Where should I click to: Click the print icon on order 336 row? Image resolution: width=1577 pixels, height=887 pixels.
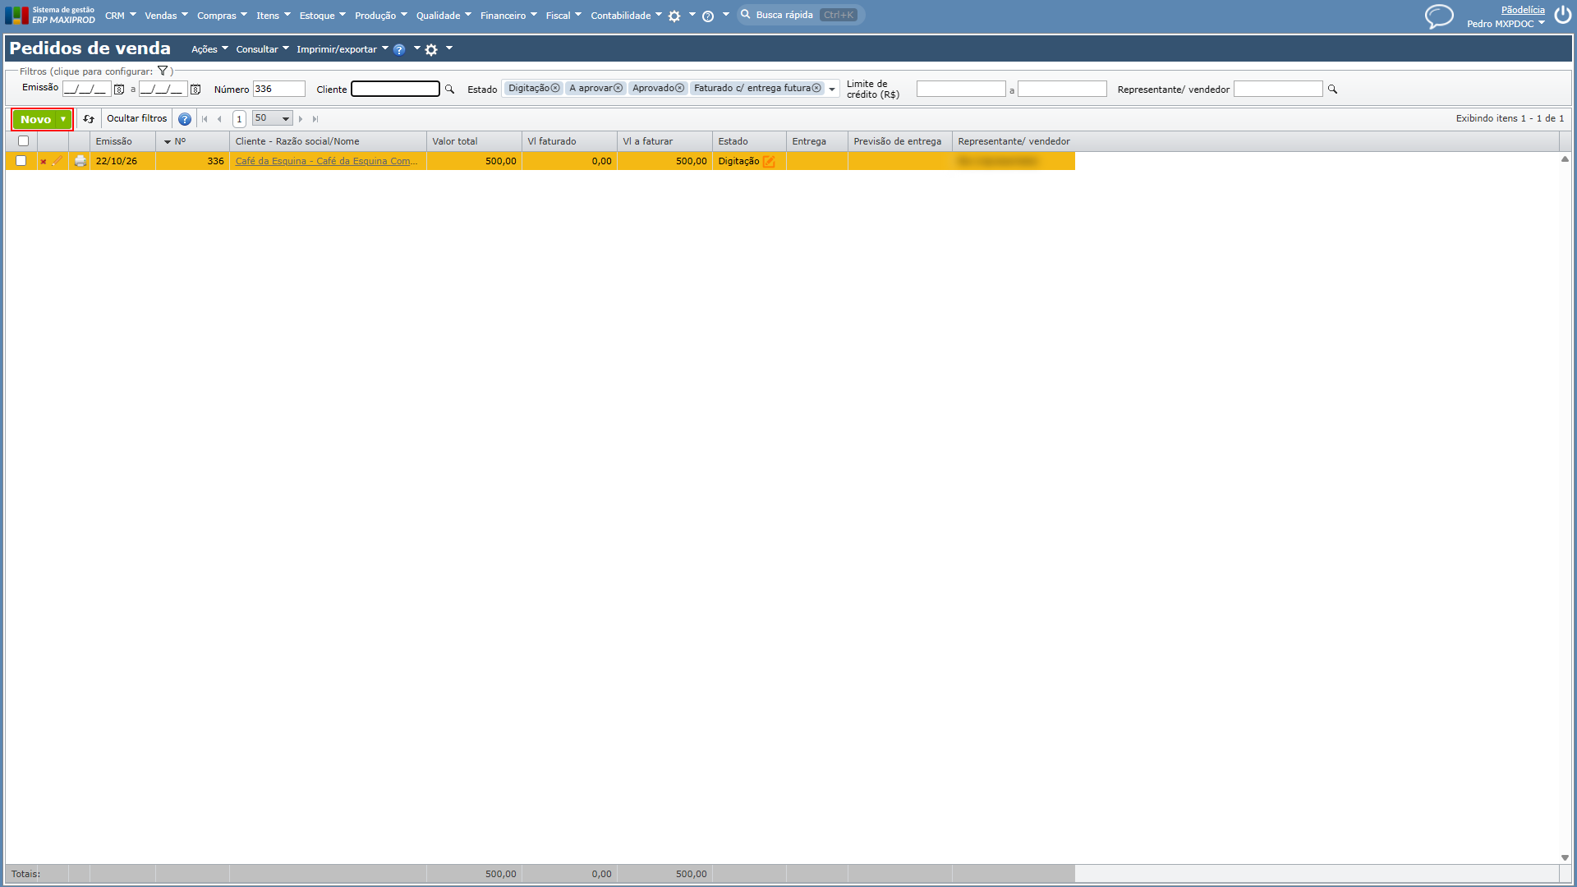(x=80, y=161)
